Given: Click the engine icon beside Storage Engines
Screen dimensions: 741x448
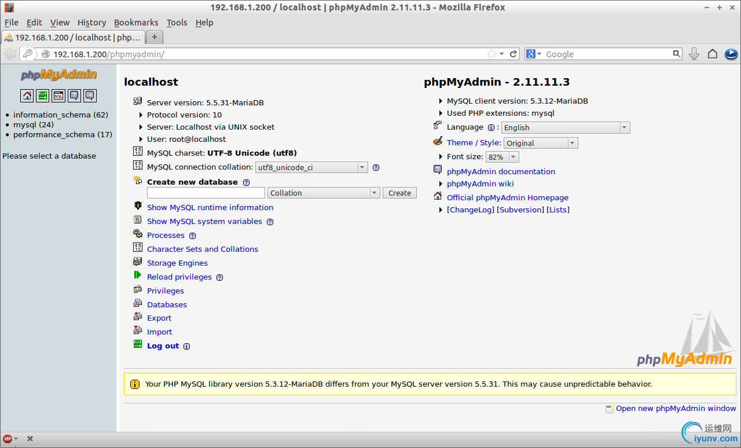Looking at the screenshot, I should [138, 262].
